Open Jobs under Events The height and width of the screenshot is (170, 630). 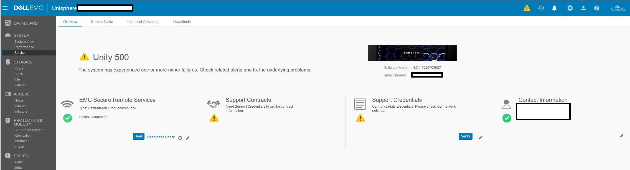coord(18,168)
